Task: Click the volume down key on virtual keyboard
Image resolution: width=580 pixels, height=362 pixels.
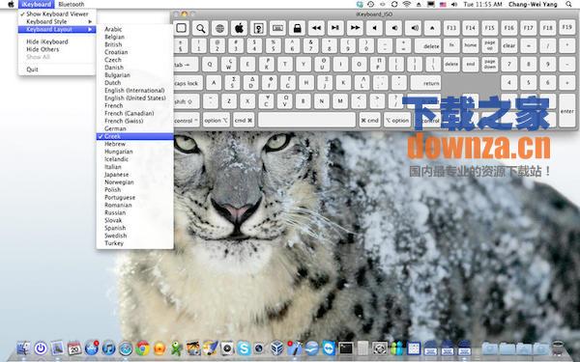Action: (x=393, y=28)
